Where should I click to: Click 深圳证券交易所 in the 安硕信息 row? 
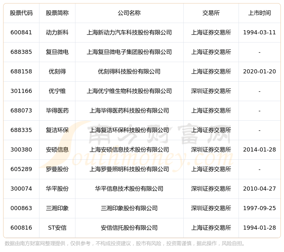coord(211,150)
